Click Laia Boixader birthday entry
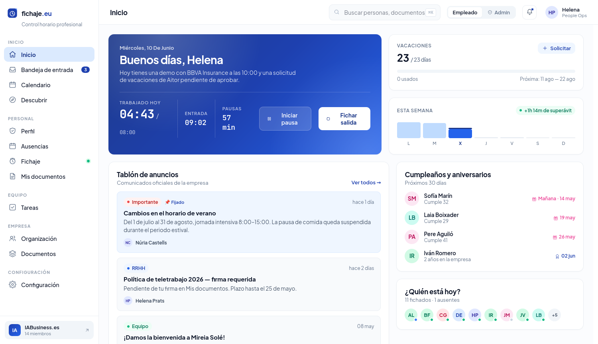The width and height of the screenshot is (598, 344). (x=490, y=218)
